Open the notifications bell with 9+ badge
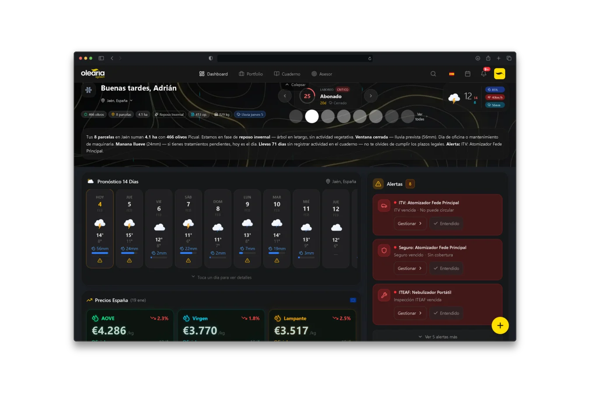This screenshot has width=590, height=393. 483,73
